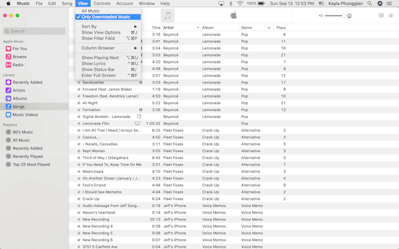Open the Controls menu
This screenshot has width=399, height=249.
tap(102, 3)
